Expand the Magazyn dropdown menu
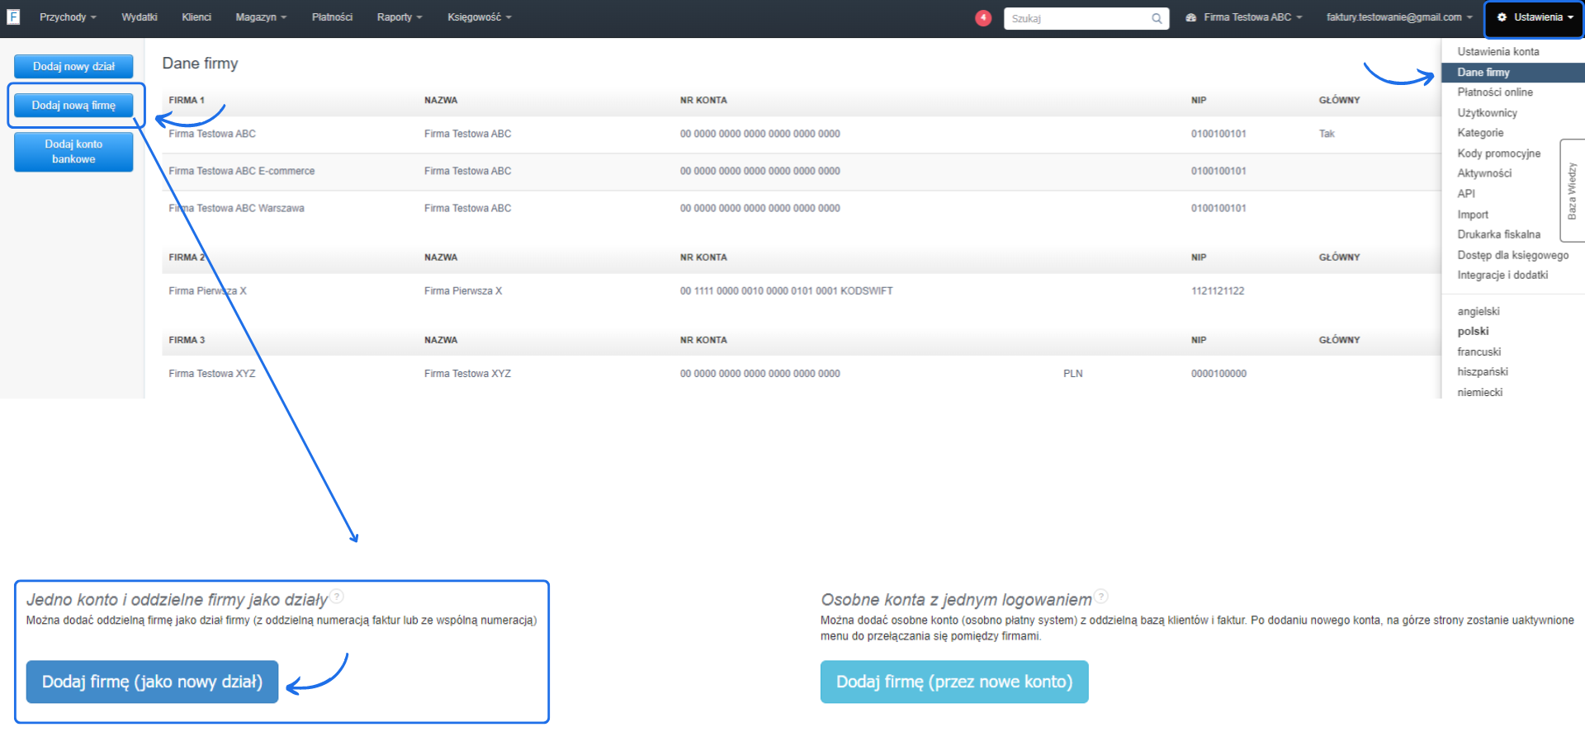 [x=261, y=17]
